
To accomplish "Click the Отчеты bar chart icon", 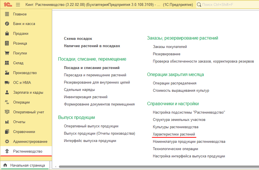I will [x=7, y=122].
